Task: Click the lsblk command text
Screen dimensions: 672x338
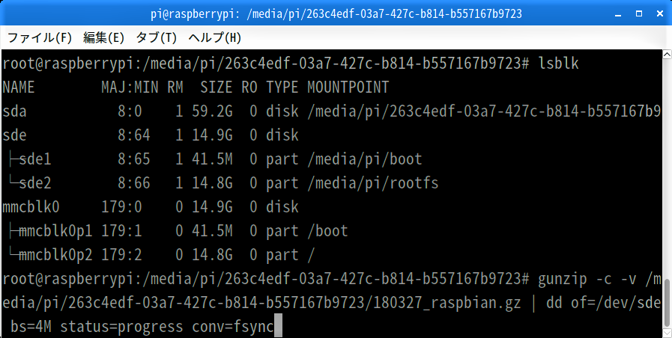Action: 558,64
